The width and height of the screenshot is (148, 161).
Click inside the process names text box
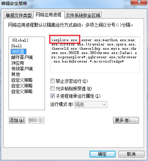tap(95, 55)
